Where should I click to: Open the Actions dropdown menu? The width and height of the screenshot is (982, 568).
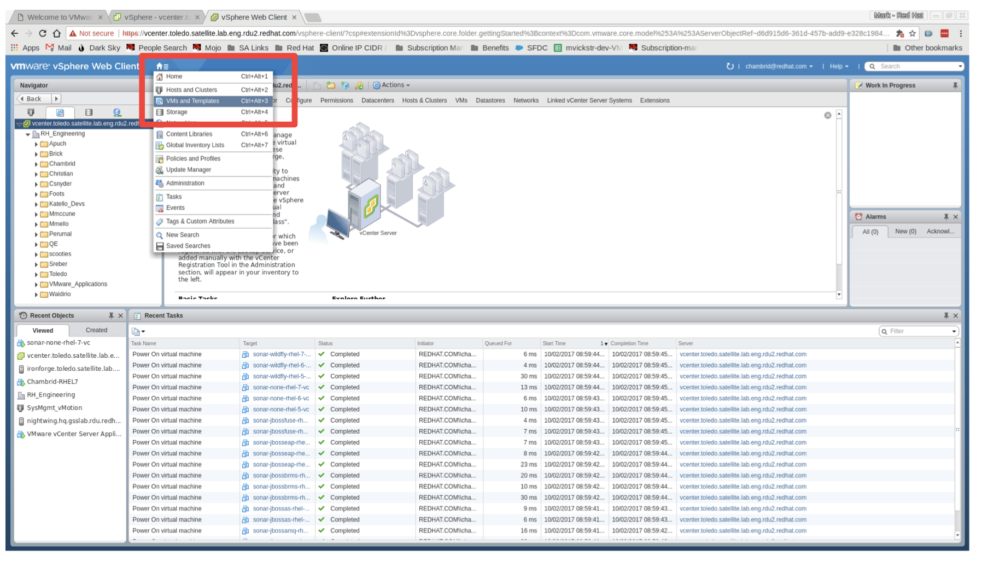point(391,85)
